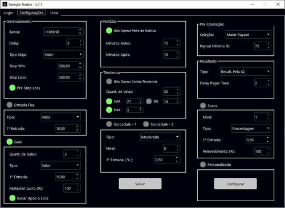Viewport: 285px width, 208px height.
Task: Open Tipo Stop dropdown
Action: click(63, 55)
